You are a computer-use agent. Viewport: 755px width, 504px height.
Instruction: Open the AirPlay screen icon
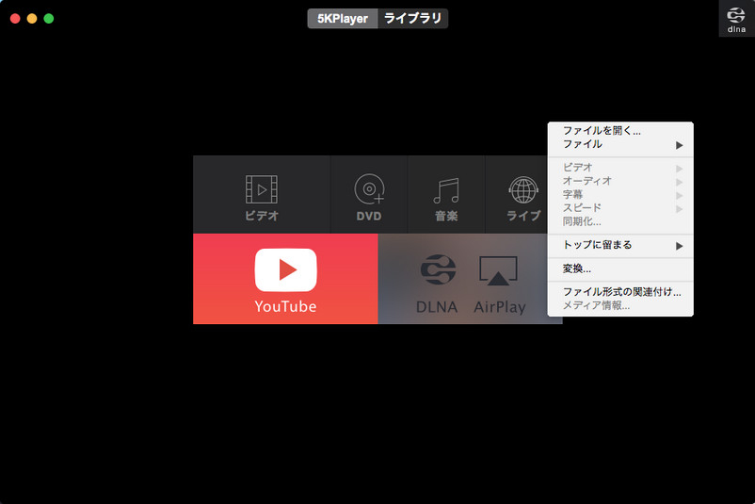pos(499,270)
